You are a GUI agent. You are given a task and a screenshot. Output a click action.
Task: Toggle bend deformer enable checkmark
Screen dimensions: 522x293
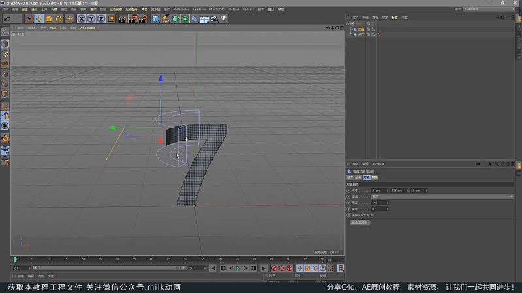click(x=374, y=29)
